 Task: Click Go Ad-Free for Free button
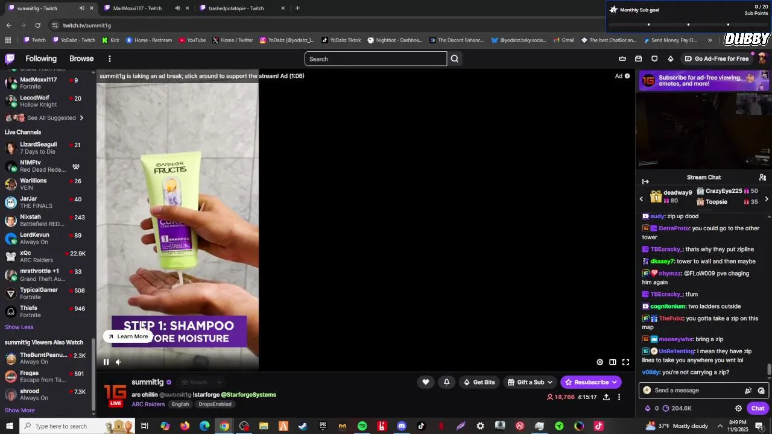point(717,58)
